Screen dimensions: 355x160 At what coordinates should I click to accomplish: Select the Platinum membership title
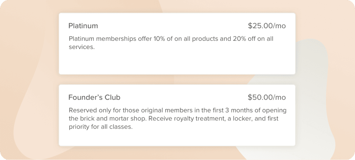[83, 26]
